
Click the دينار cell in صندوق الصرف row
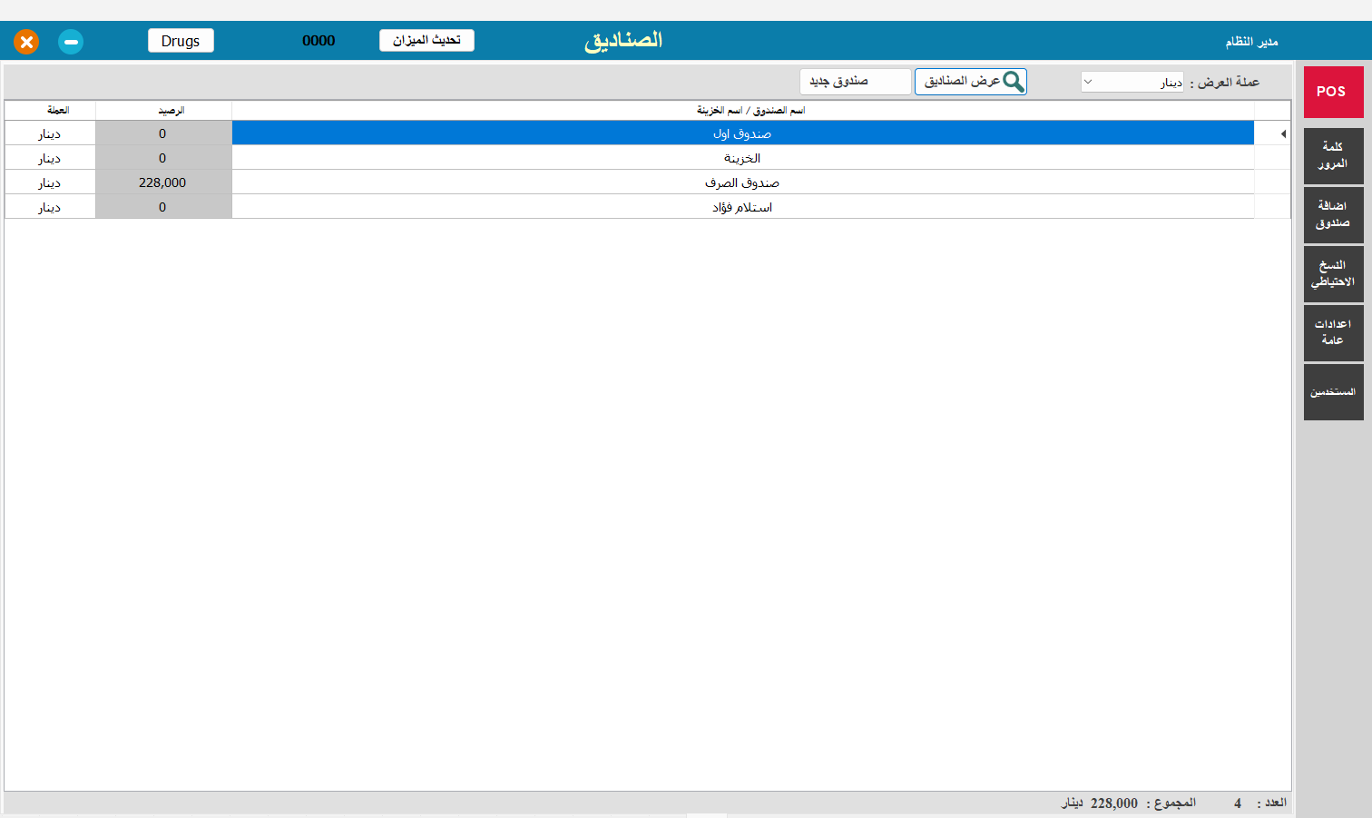point(50,182)
